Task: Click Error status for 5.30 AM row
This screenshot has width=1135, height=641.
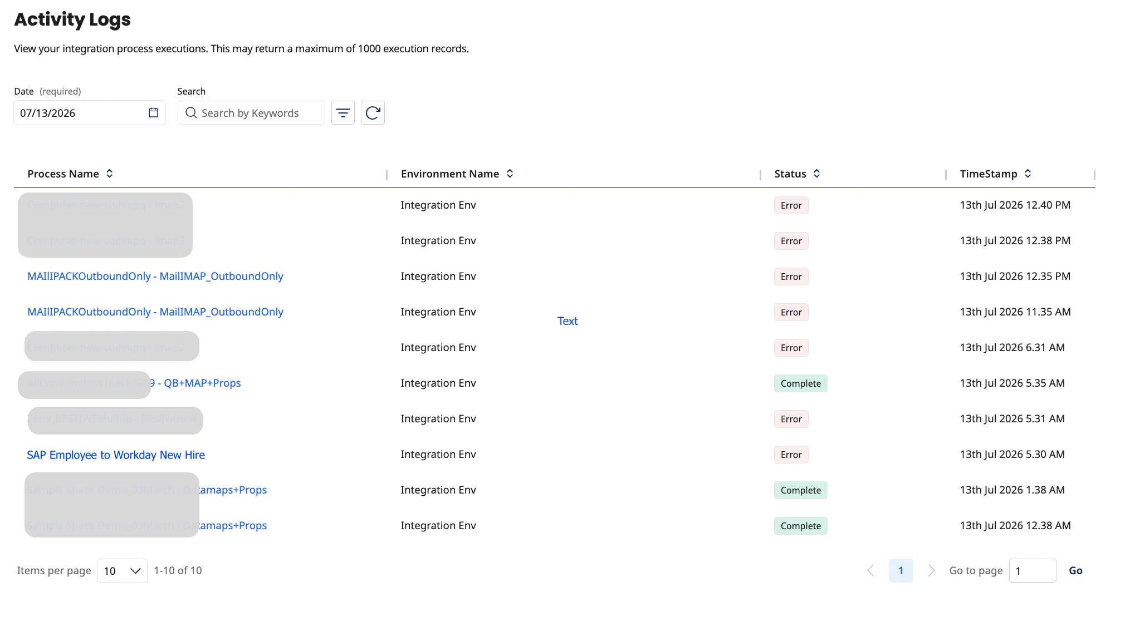Action: [791, 455]
